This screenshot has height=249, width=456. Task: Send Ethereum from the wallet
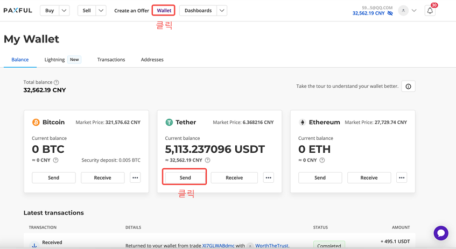tap(320, 177)
